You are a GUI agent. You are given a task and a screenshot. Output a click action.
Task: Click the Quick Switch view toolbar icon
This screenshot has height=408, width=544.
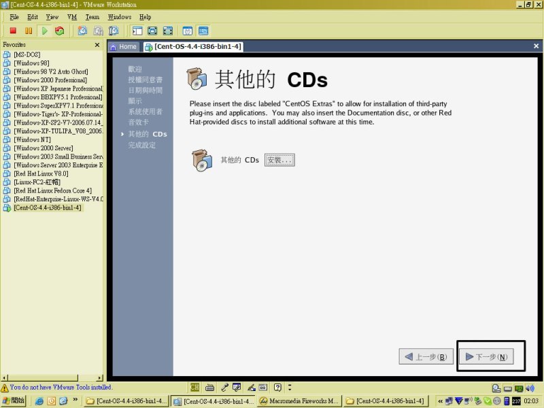click(x=152, y=31)
